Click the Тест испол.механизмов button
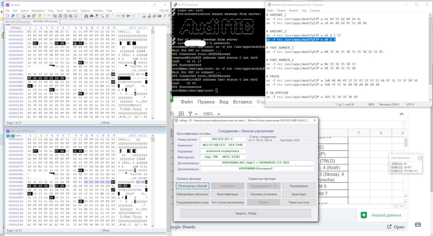This screenshot has width=433, height=236. tap(227, 203)
